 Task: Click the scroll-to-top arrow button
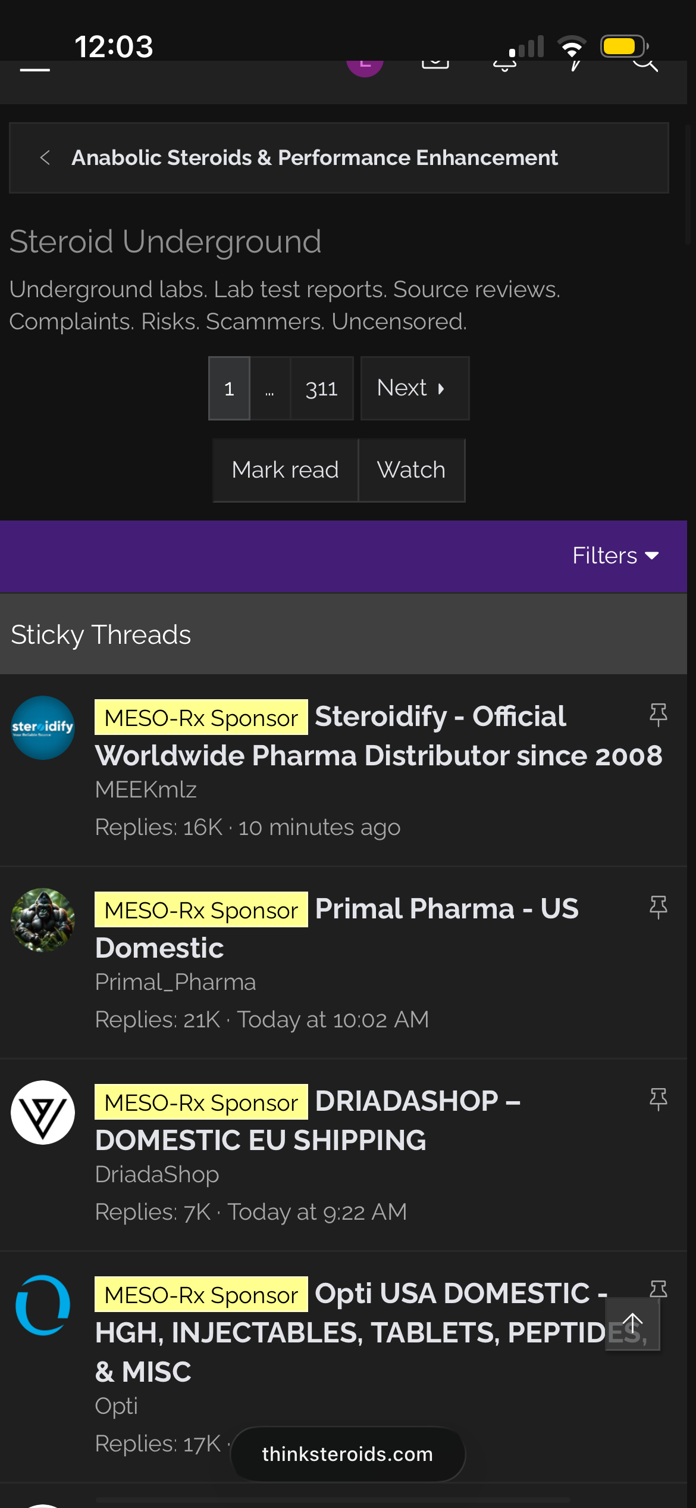point(632,1324)
